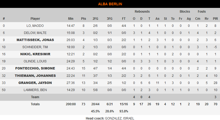Open OLINDE, LOUIS player link
This screenshot has height=120, width=220.
[x=35, y=61]
